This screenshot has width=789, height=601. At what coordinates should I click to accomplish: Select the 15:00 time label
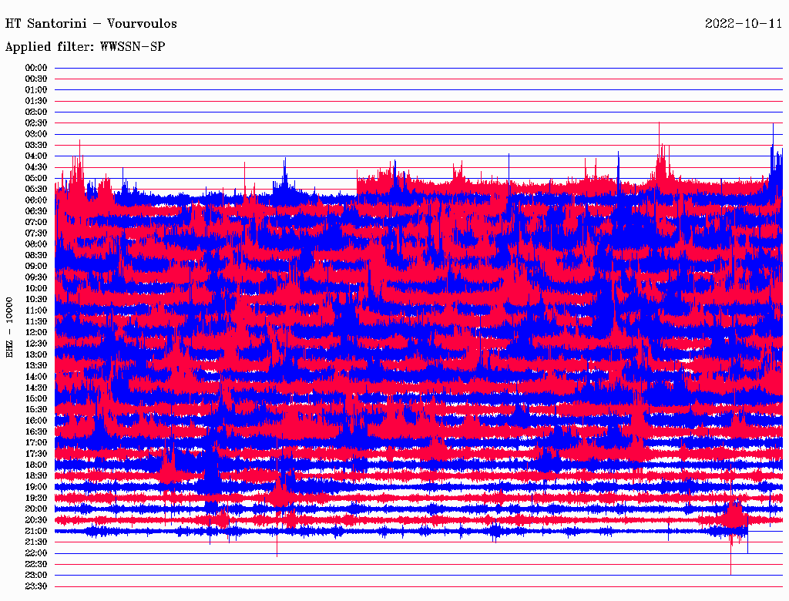point(36,398)
